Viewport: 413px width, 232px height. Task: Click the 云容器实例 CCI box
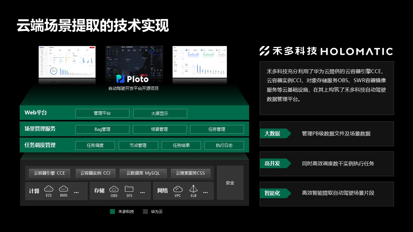point(95,173)
